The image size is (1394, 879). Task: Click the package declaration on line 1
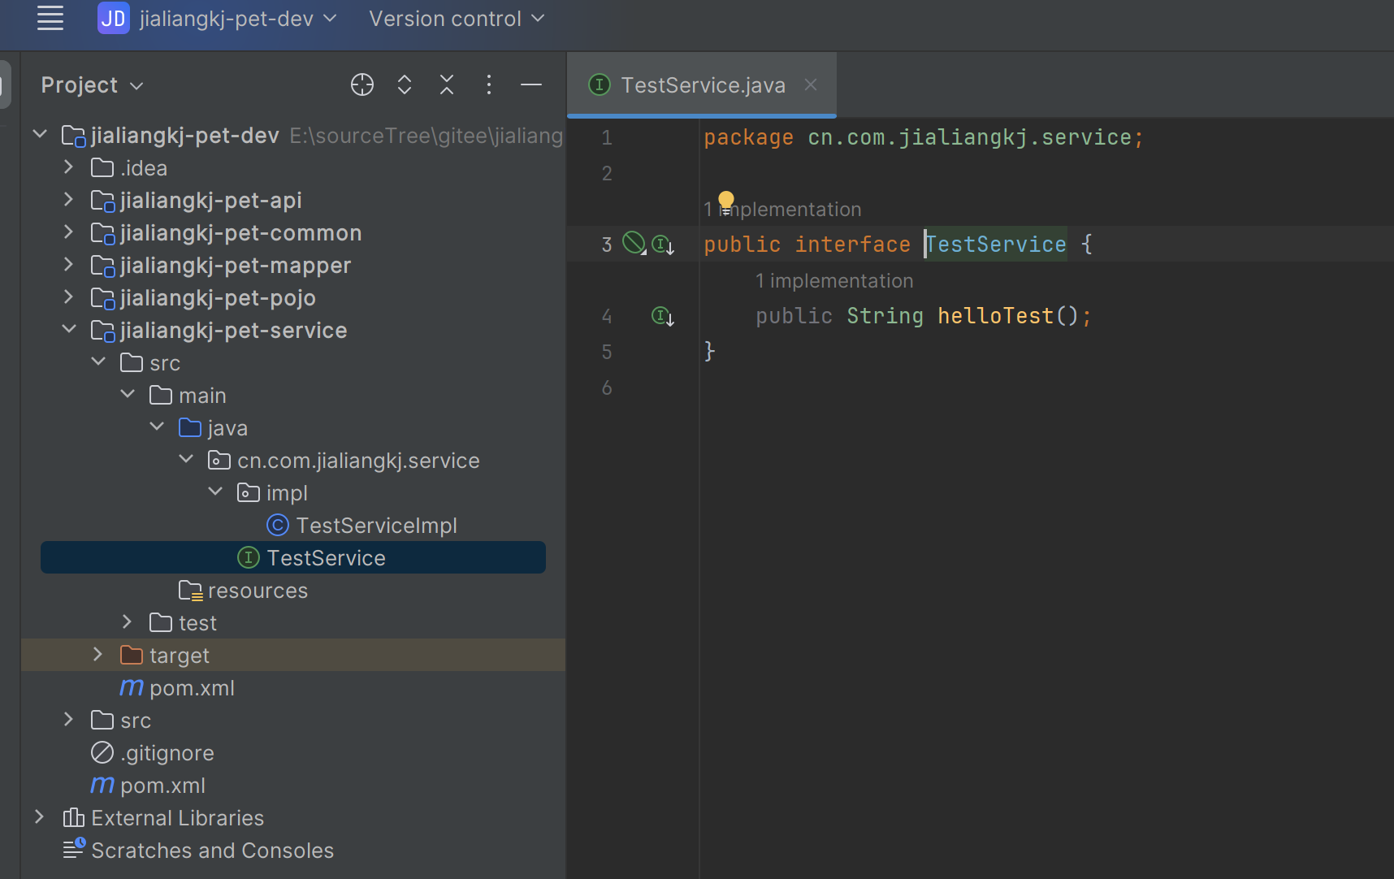[x=924, y=137]
